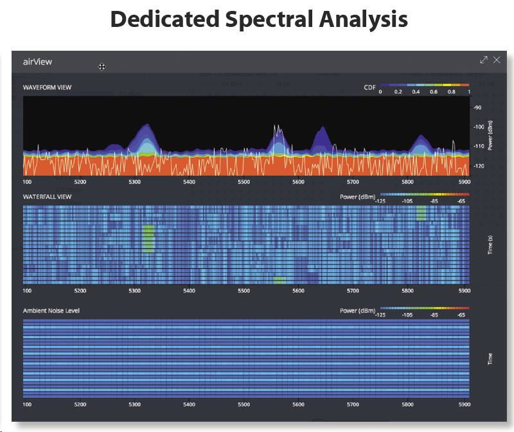Click the WAVEFORM VIEW heading
The image size is (514, 432).
coord(47,87)
